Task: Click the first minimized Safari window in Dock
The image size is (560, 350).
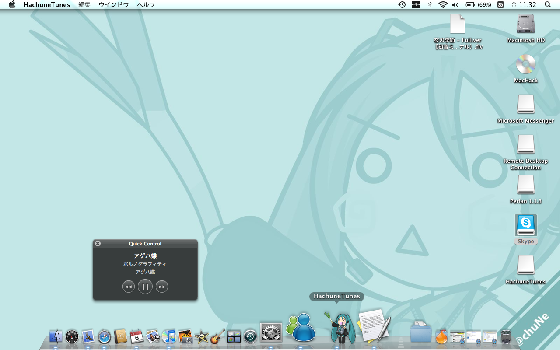Action: click(x=457, y=336)
